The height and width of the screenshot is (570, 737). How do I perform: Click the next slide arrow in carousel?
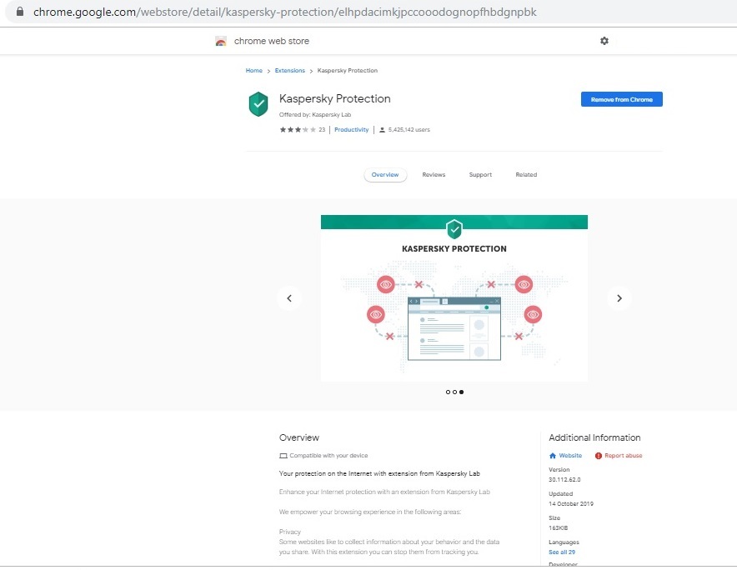pos(619,298)
